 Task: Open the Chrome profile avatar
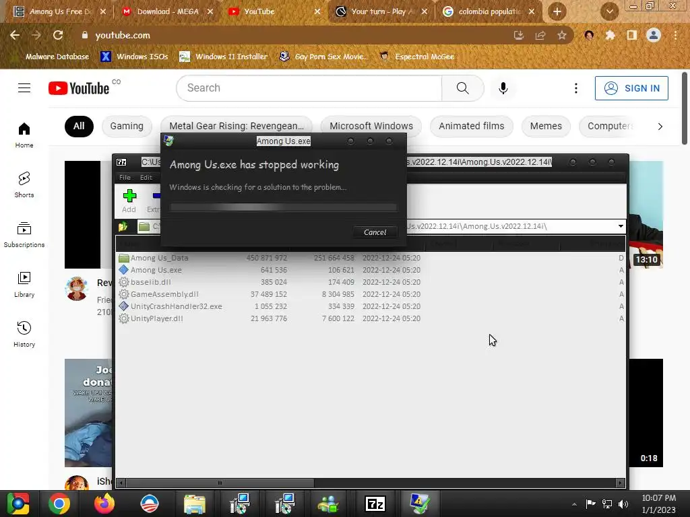654,35
